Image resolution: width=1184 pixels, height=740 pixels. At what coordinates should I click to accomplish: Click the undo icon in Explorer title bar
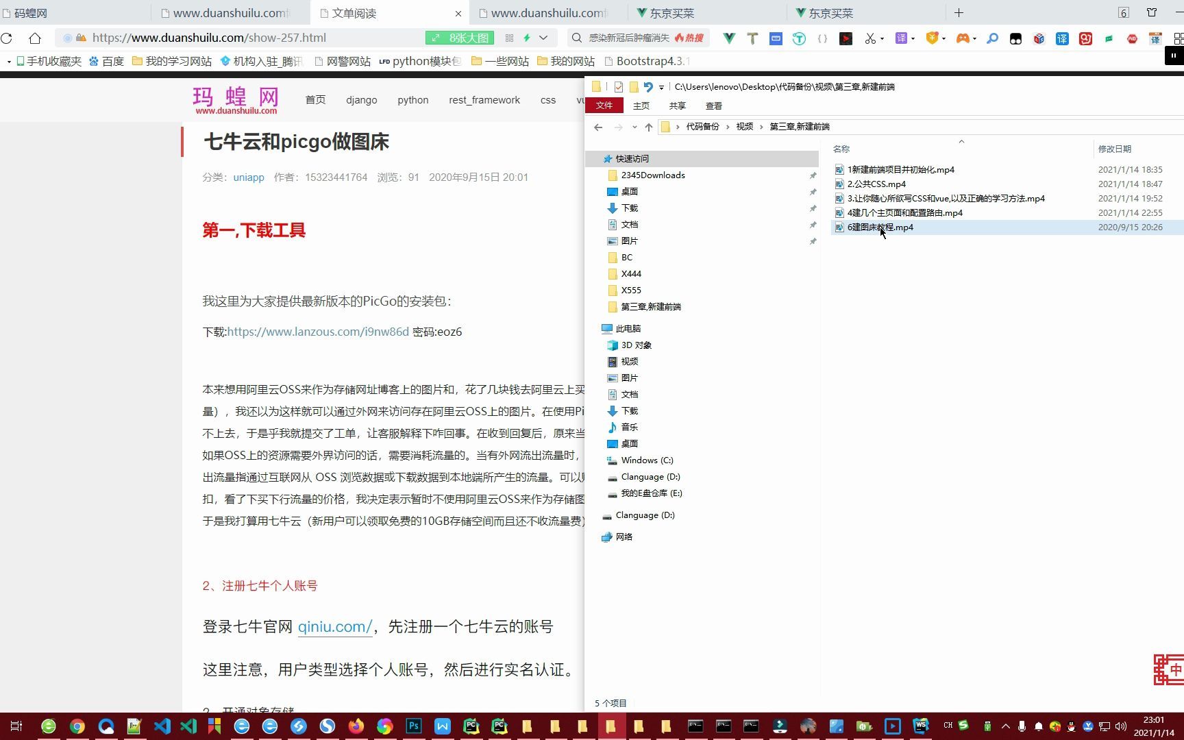click(647, 87)
